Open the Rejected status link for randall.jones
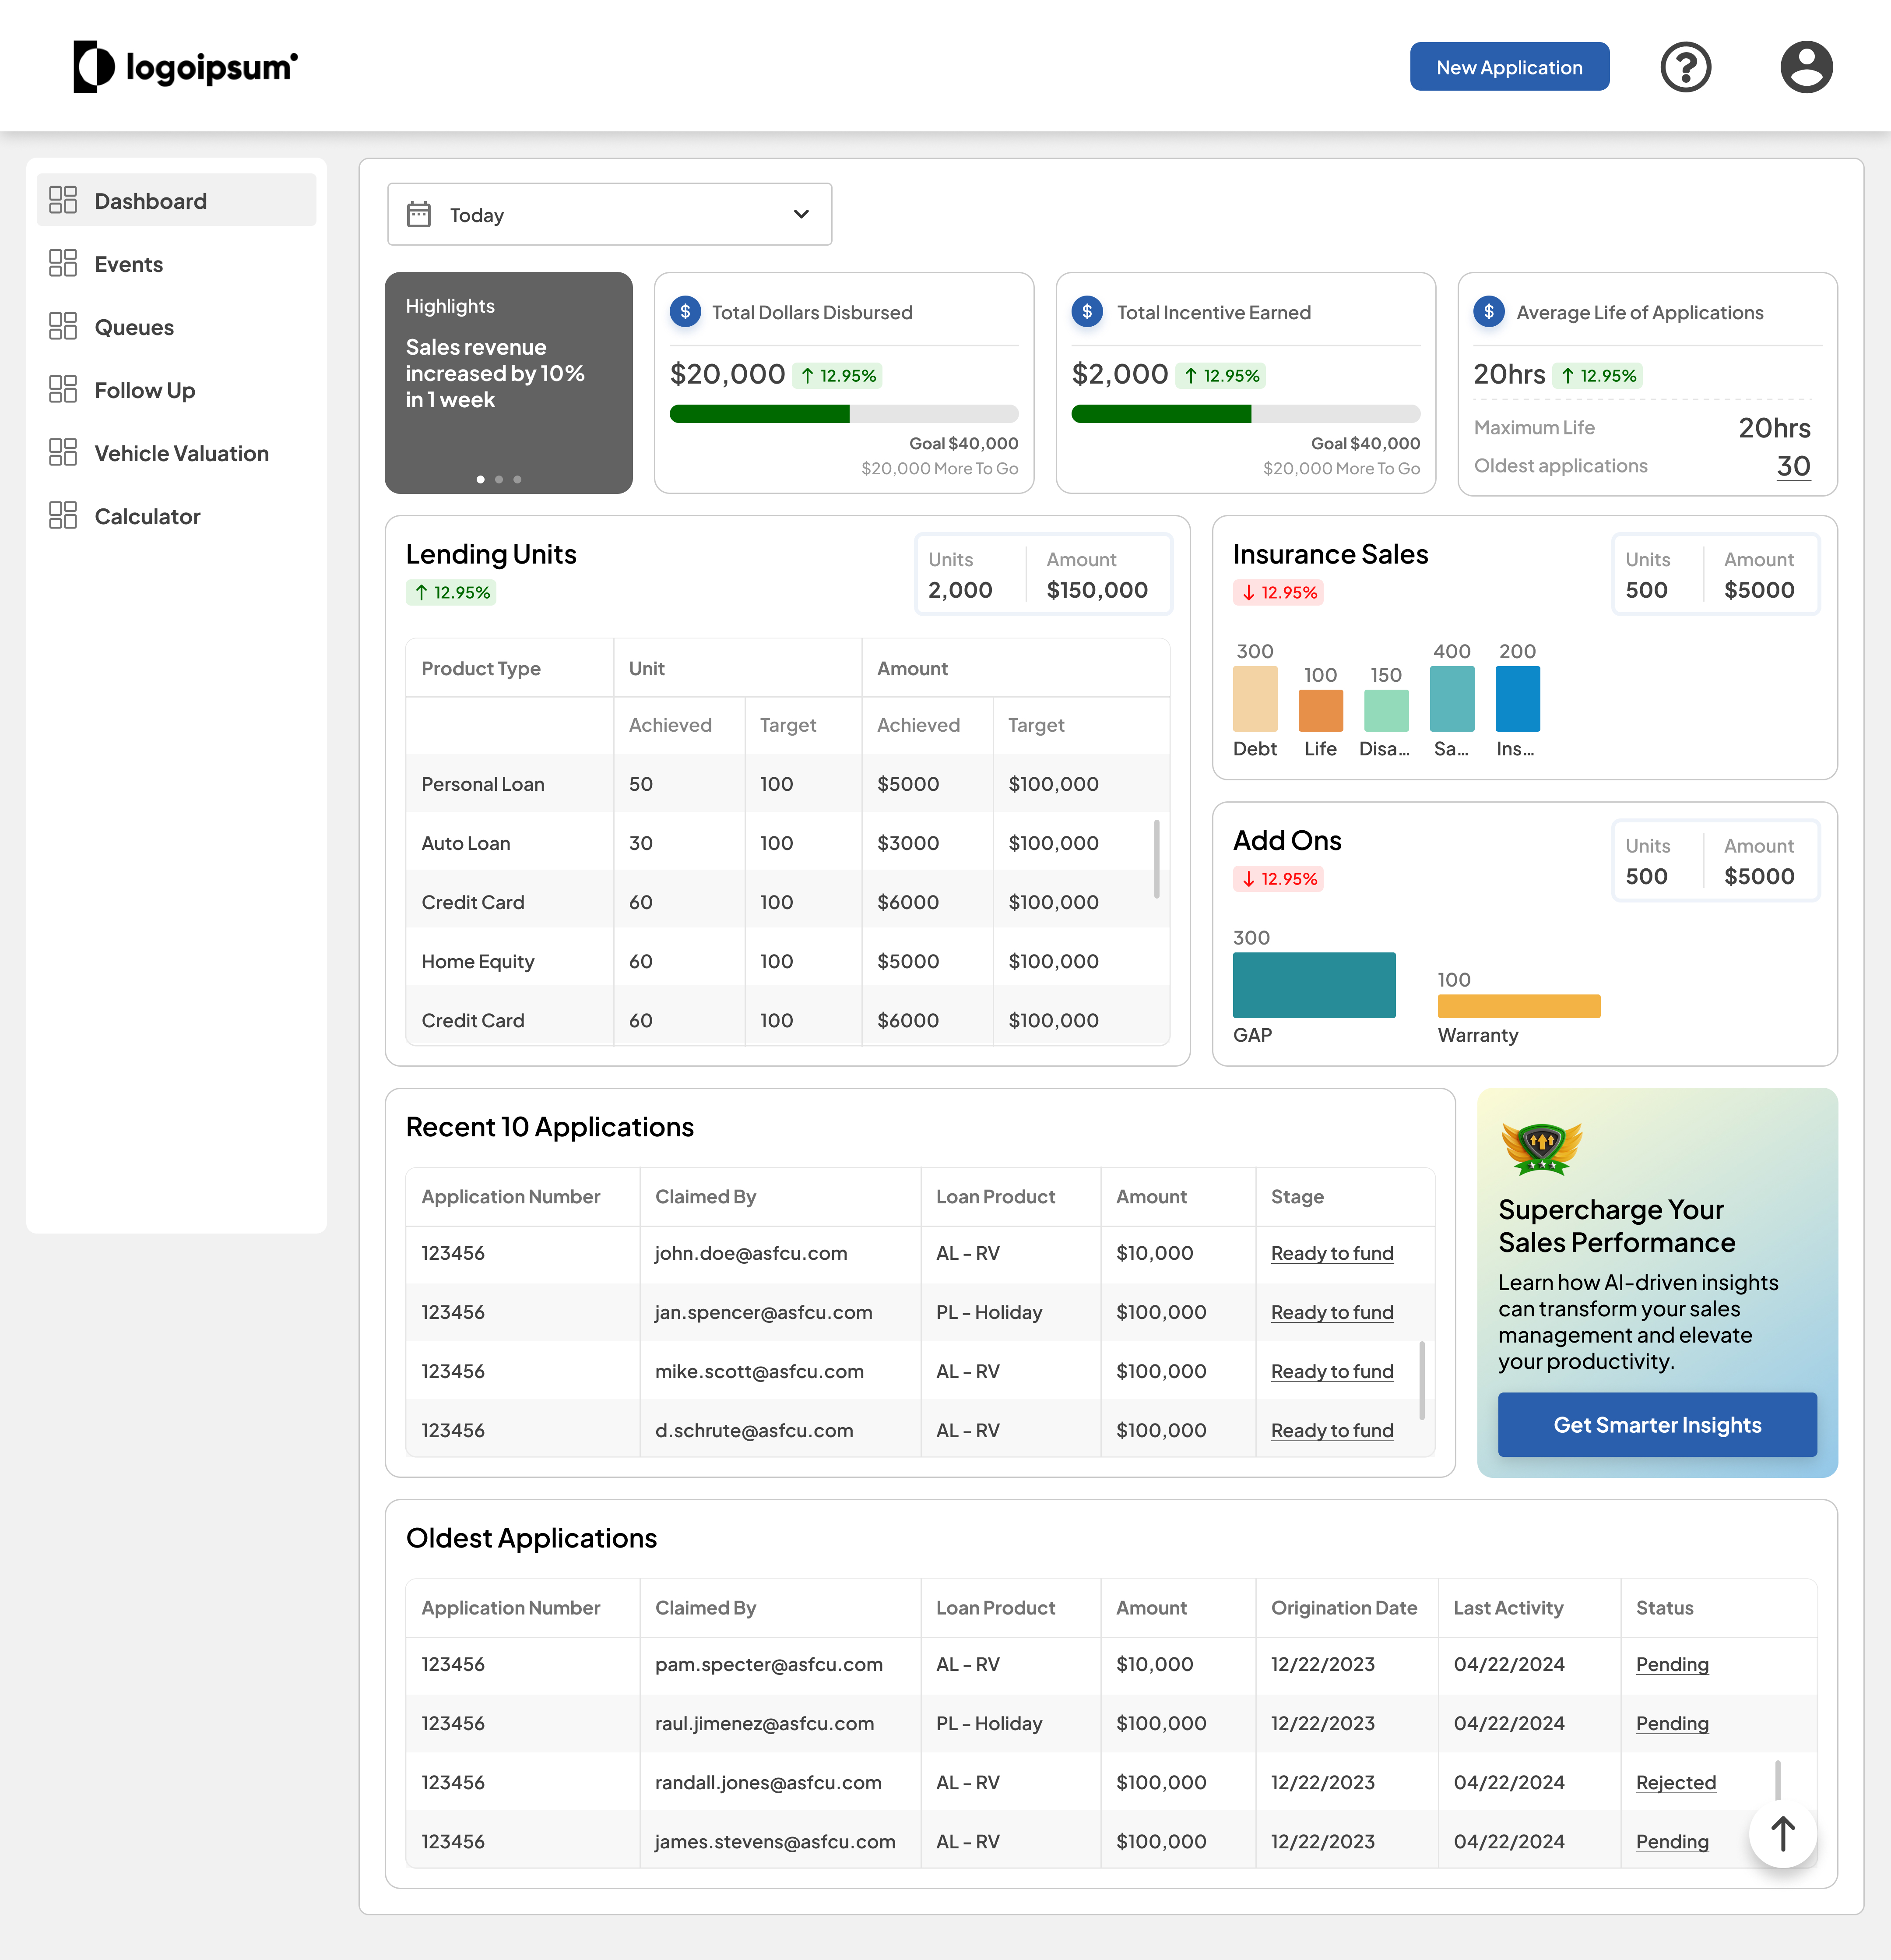The height and width of the screenshot is (1960, 1891). (1675, 1782)
